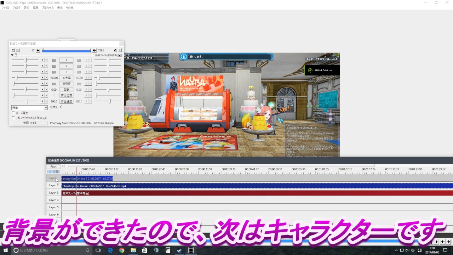The width and height of the screenshot is (453, 255).
Task: Toggle the 動画ファイル[標準描画] enable checkbox
Action: tap(120, 55)
